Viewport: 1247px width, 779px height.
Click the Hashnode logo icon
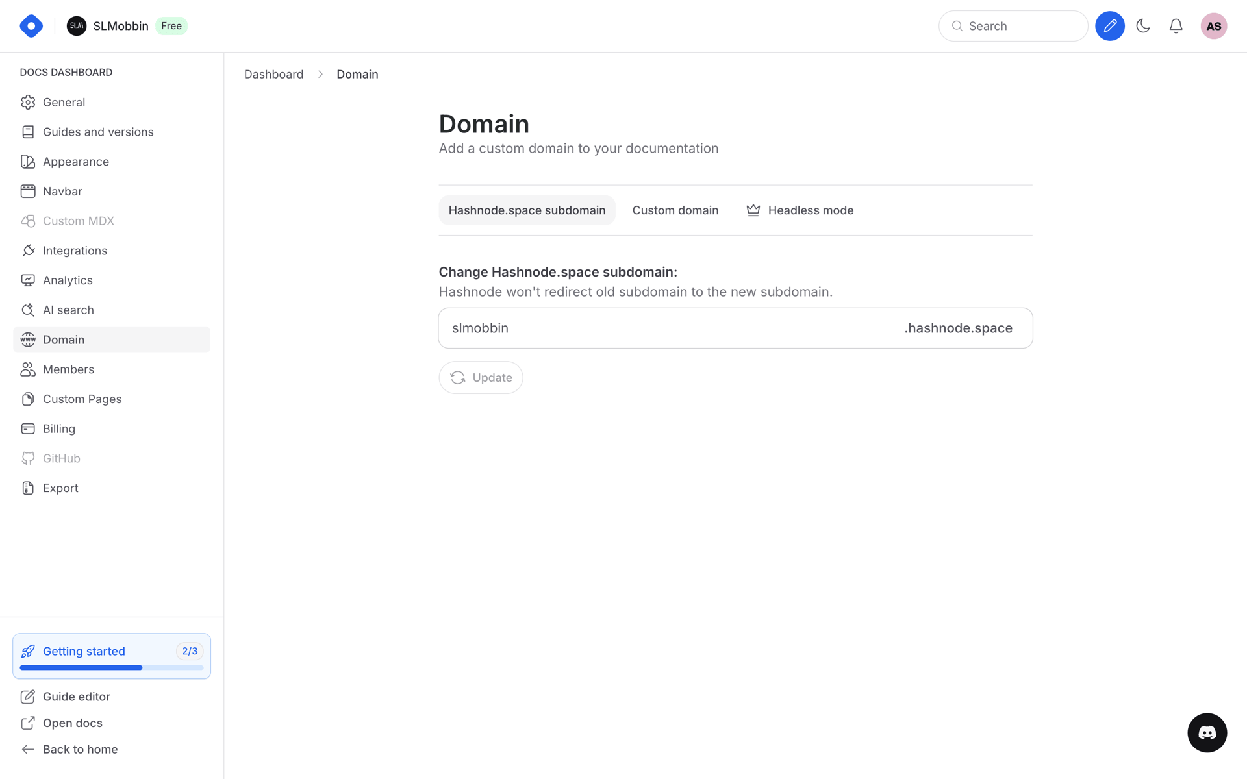pos(31,26)
